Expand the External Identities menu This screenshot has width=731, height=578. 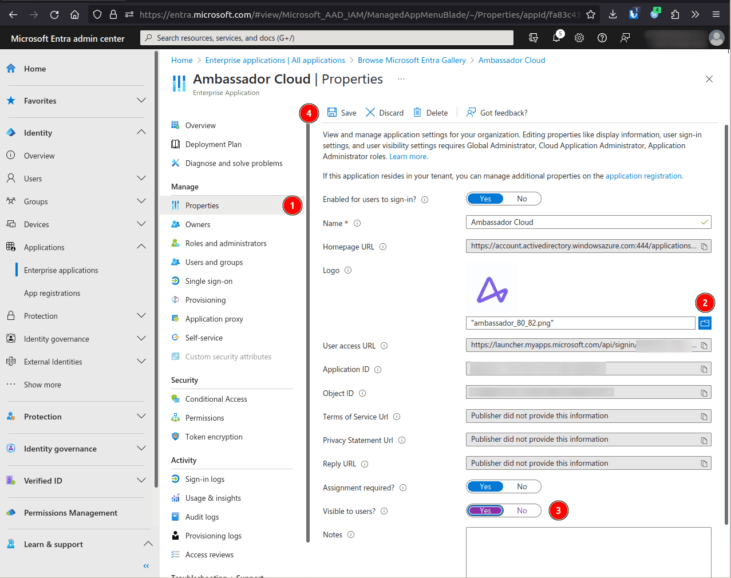click(141, 362)
